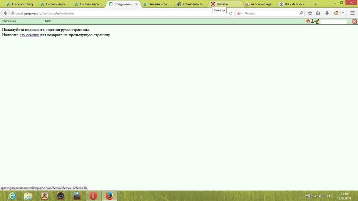Open the network signal tray icon

[x=315, y=196]
